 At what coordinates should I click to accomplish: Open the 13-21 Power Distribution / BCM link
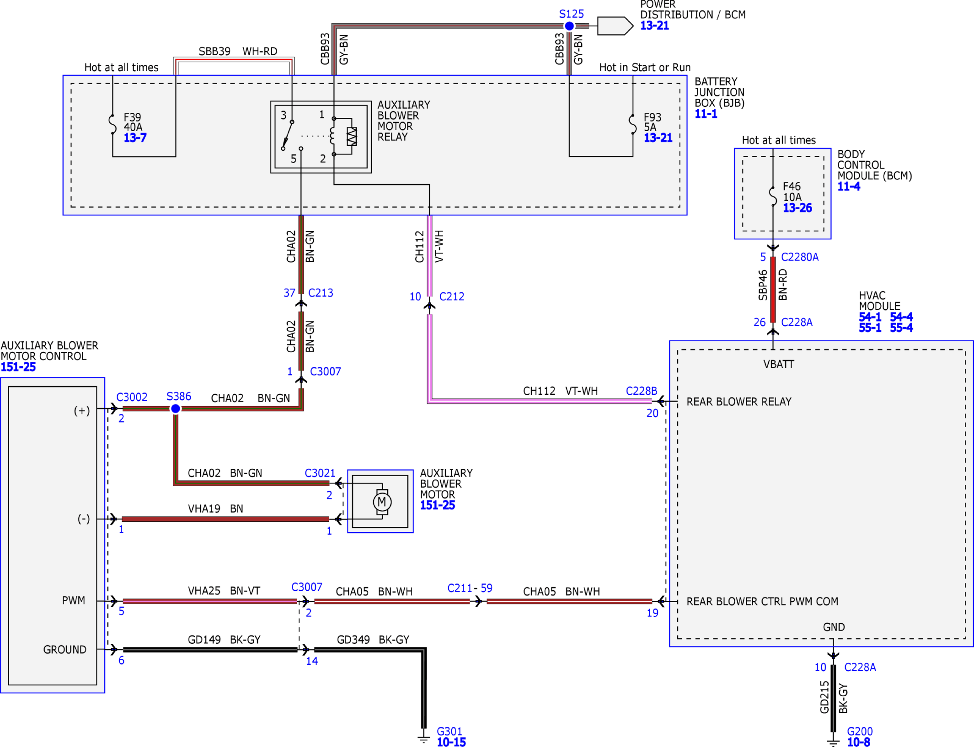tap(654, 26)
